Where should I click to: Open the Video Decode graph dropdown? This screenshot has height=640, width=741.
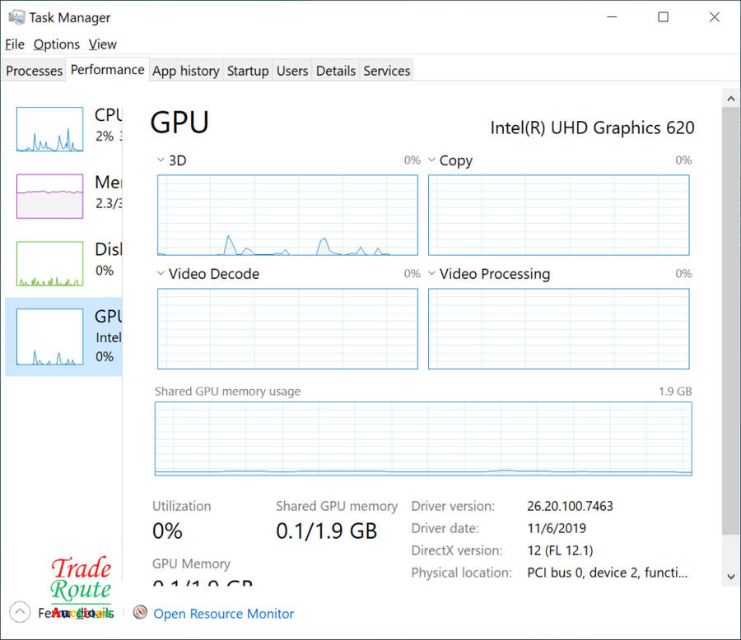160,274
